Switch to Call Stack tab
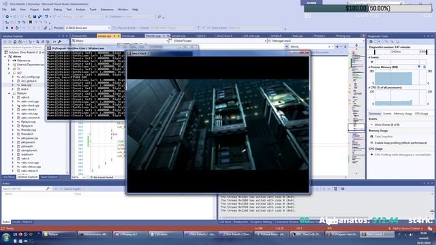The image size is (436, 245). [225, 222]
